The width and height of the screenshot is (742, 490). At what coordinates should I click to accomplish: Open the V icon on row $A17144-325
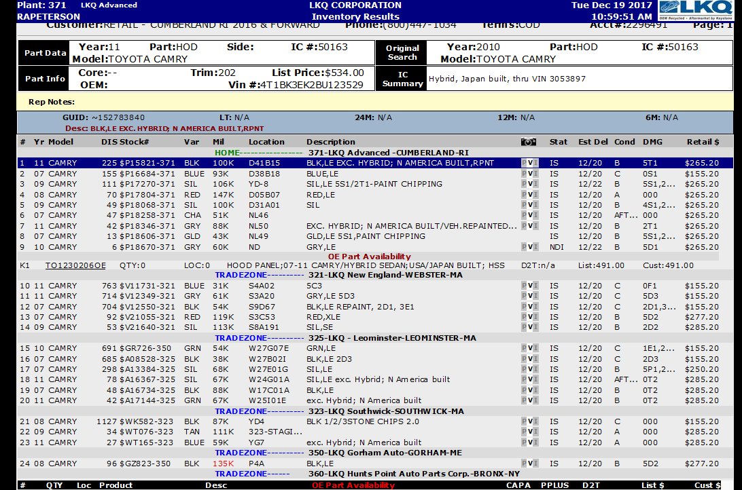[530, 400]
